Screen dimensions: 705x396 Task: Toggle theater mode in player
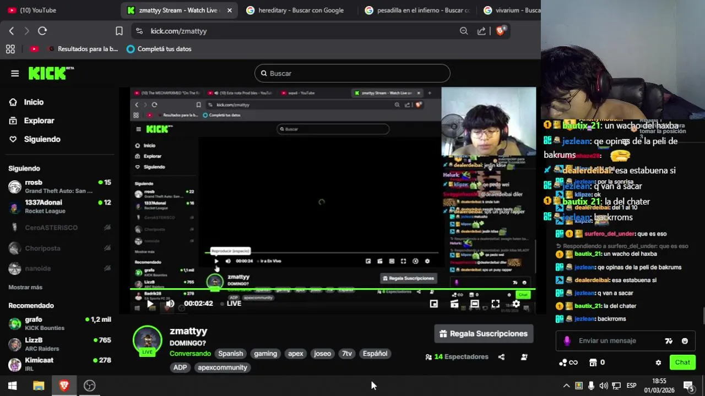[475, 304]
